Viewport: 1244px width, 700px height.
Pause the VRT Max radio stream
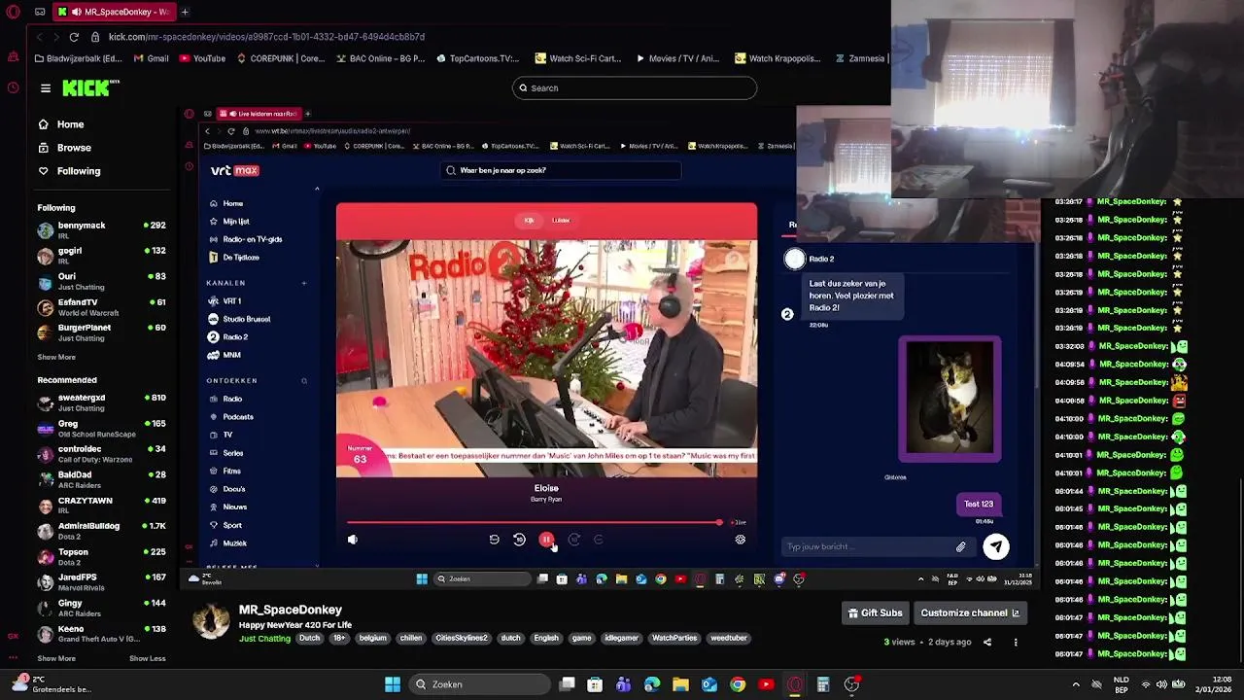pos(546,540)
